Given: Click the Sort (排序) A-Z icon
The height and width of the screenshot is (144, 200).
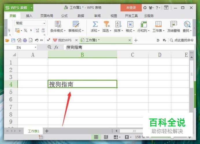Looking at the screenshot, I should 118,24.
